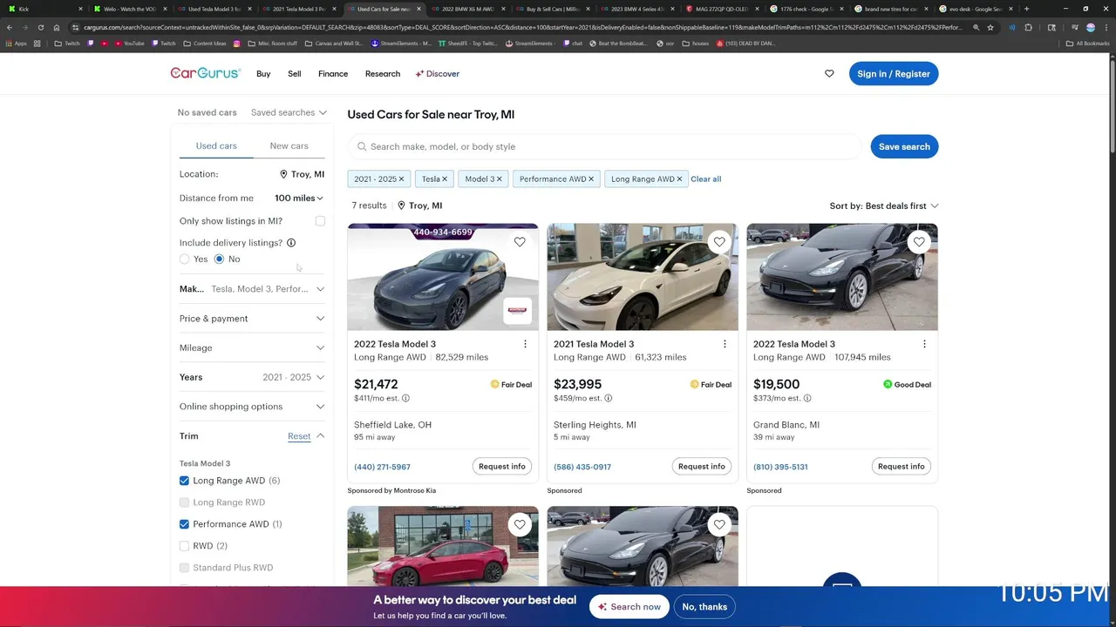Expand Online shopping options filter
This screenshot has width=1116, height=627.
click(252, 407)
